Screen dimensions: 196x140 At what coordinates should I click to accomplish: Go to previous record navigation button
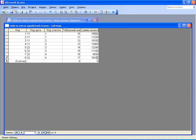pos(21,132)
